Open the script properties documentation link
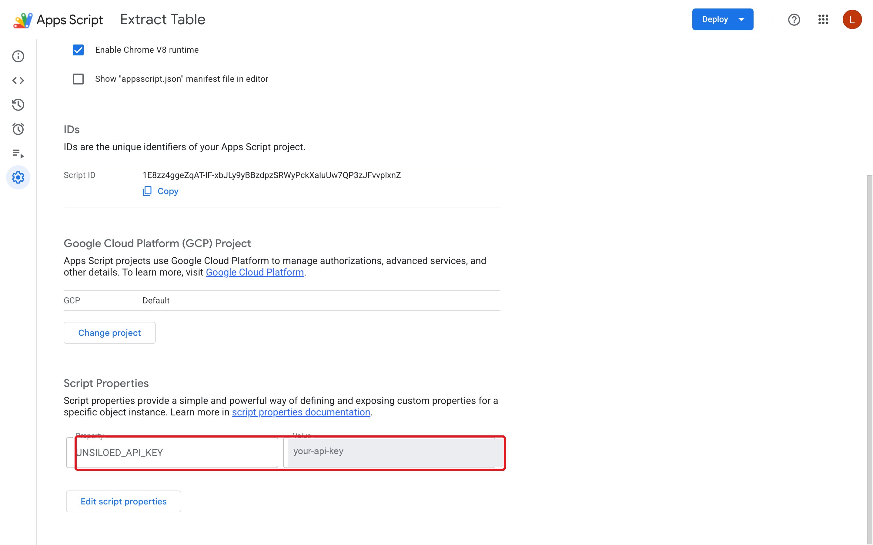The width and height of the screenshot is (873, 545). click(301, 412)
